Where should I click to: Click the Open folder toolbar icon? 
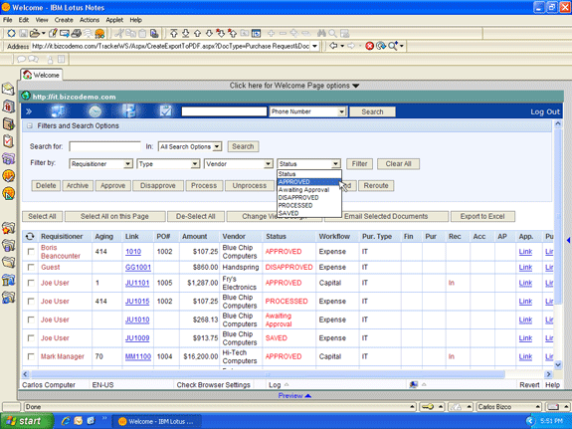tap(34, 34)
